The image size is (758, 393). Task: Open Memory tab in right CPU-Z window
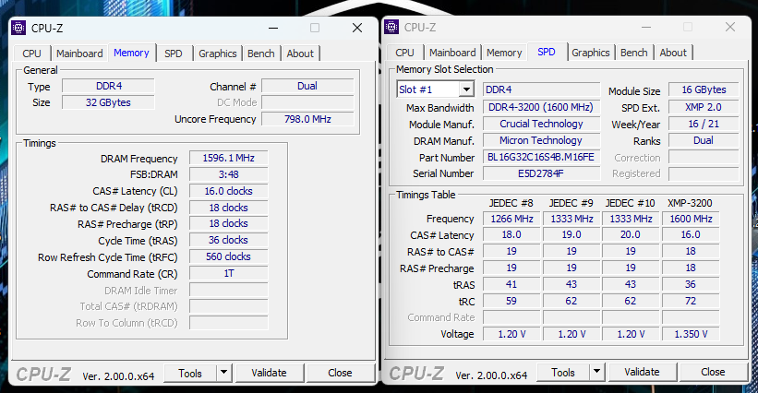pyautogui.click(x=504, y=53)
